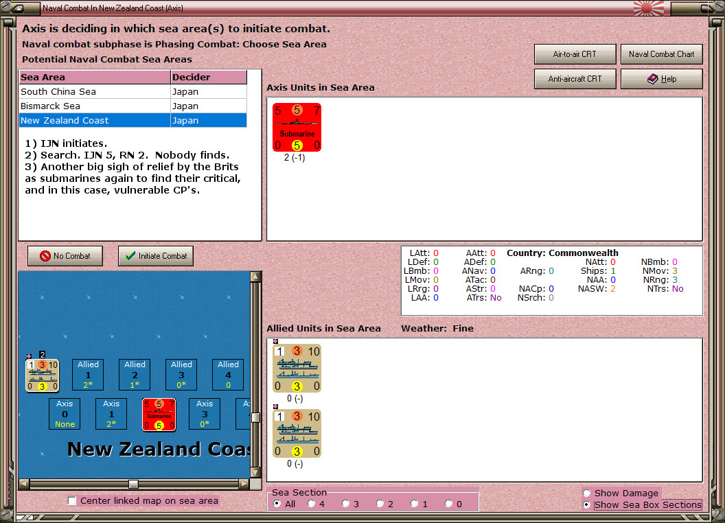This screenshot has height=523, width=725.
Task: Choose the Show Damage option
Action: pyautogui.click(x=587, y=493)
